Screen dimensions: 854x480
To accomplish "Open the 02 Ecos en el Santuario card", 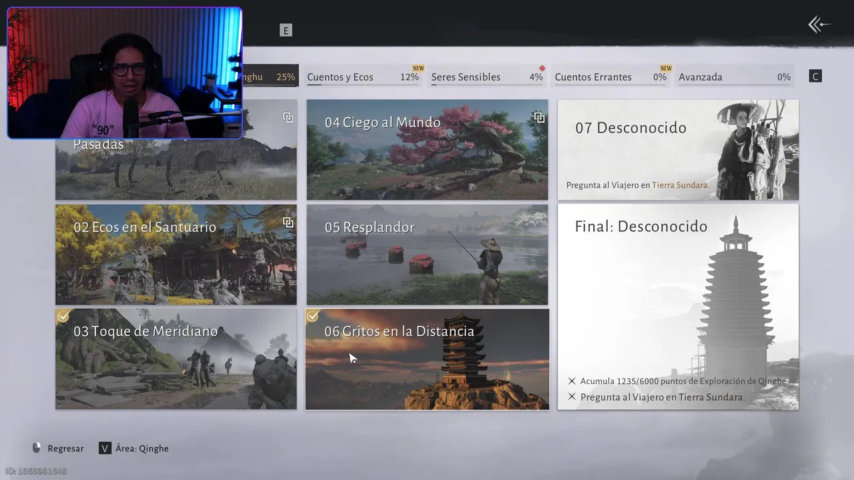I will 176,254.
